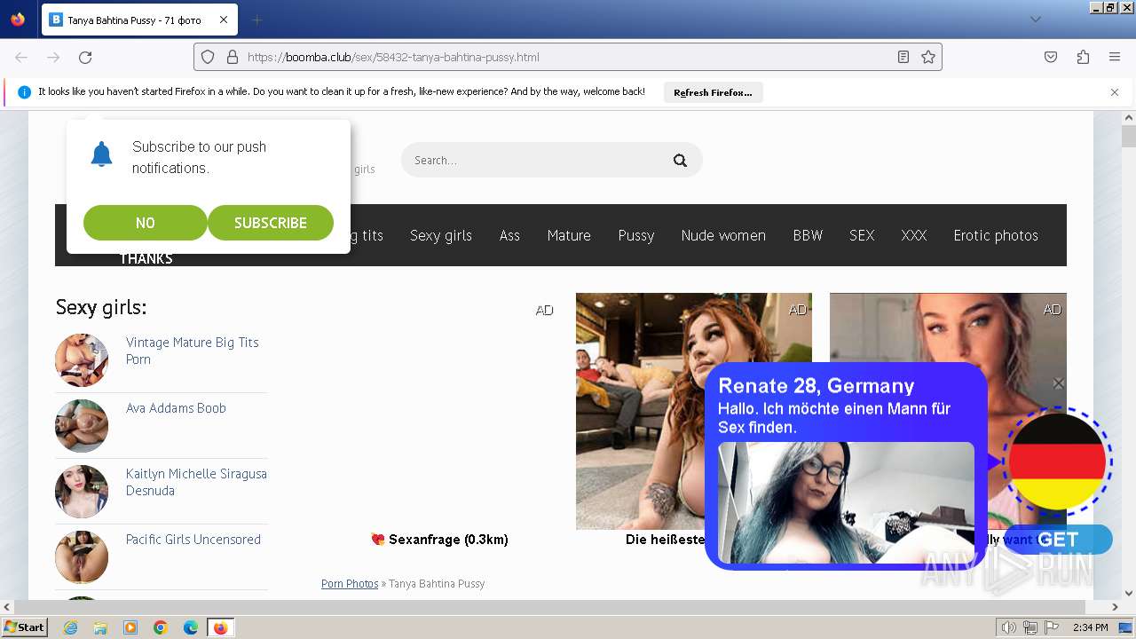The width and height of the screenshot is (1136, 639).
Task: Click the Sexanfrage (0.3km) ad caption
Action: [x=439, y=540]
